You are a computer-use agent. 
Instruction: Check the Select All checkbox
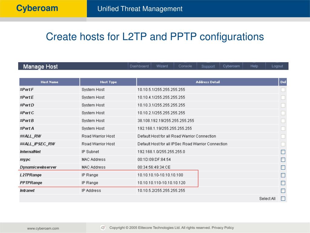283,198
